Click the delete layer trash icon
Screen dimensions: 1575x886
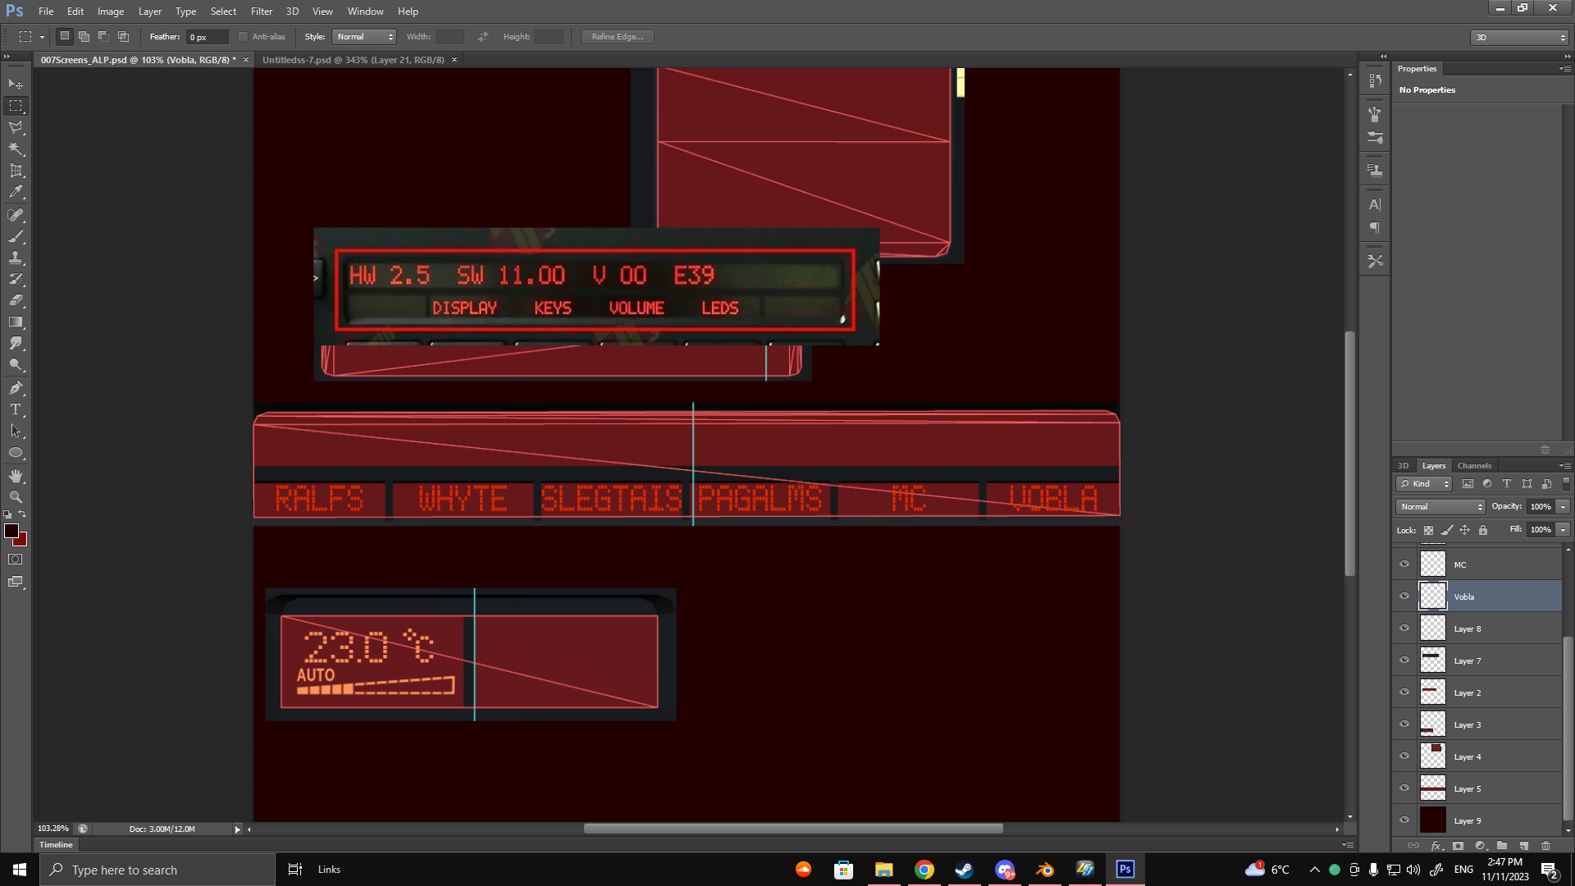(x=1545, y=845)
